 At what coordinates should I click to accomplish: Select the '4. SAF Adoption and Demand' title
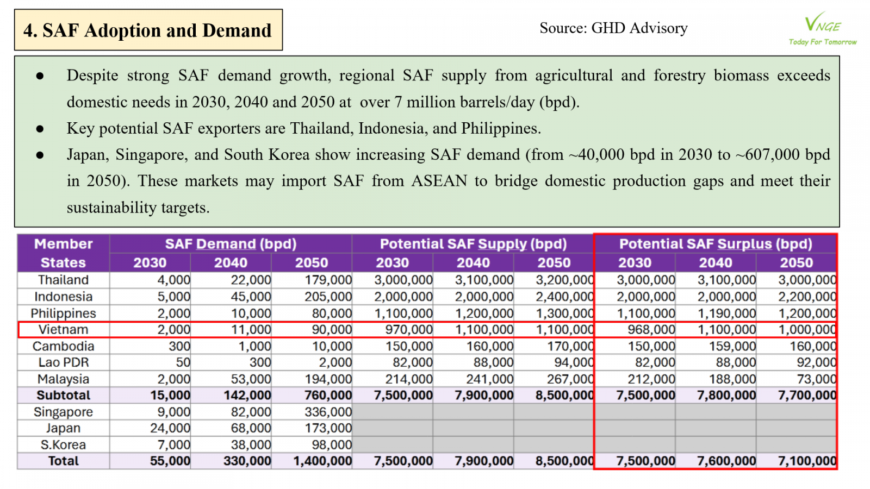pyautogui.click(x=148, y=30)
